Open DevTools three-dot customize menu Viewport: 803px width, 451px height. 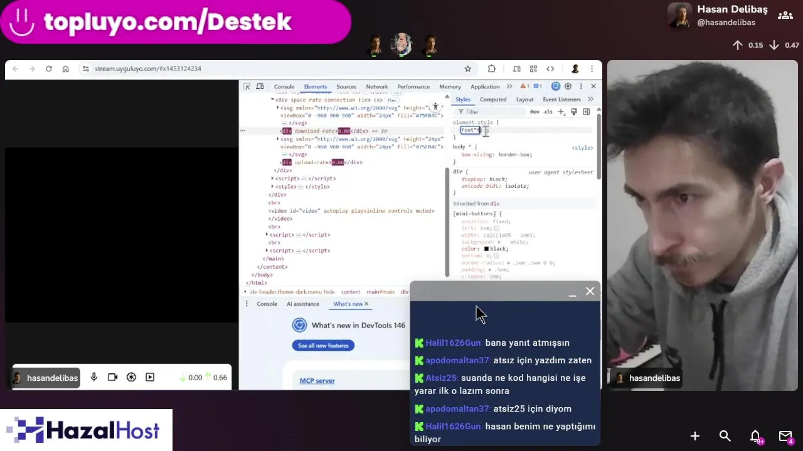tap(581, 86)
